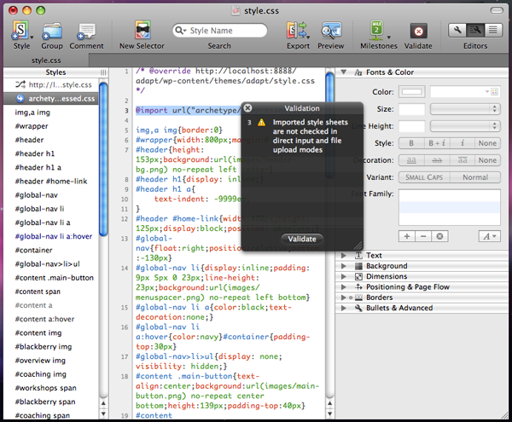Click the Color swatch well
This screenshot has height=422, width=512.
[x=412, y=92]
